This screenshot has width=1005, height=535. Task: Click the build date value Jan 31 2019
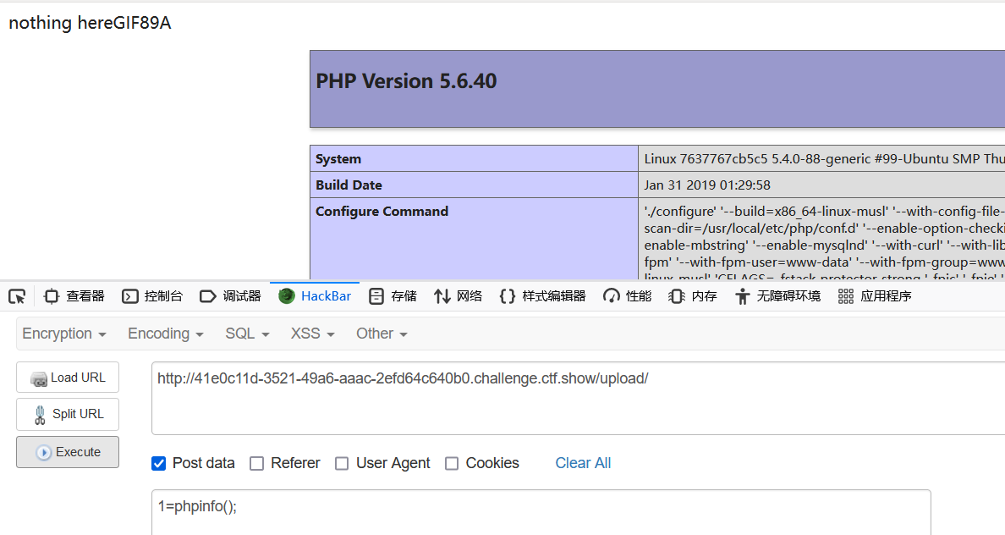coord(707,185)
